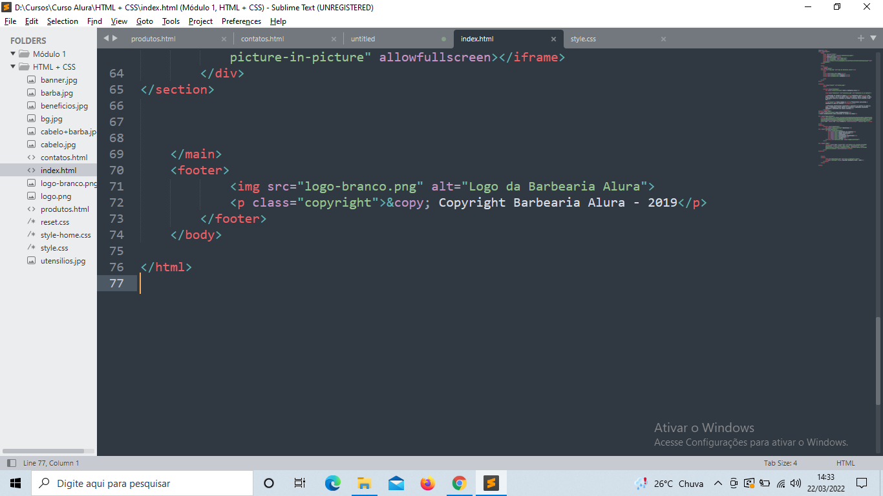The height and width of the screenshot is (496, 883).
Task: Open Task View on taskbar
Action: pyautogui.click(x=300, y=483)
